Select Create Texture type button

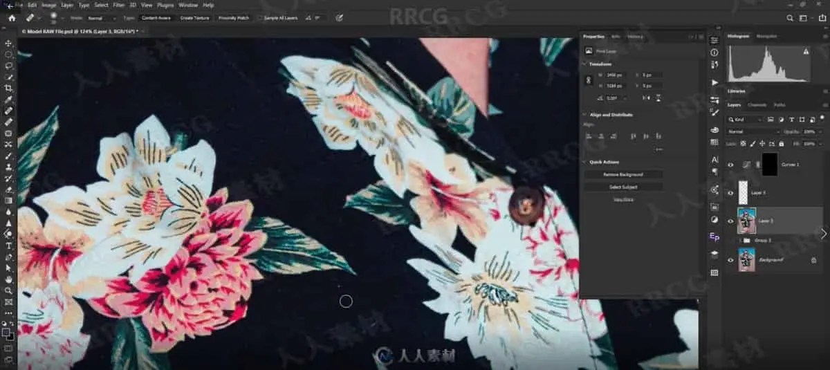[x=196, y=17]
